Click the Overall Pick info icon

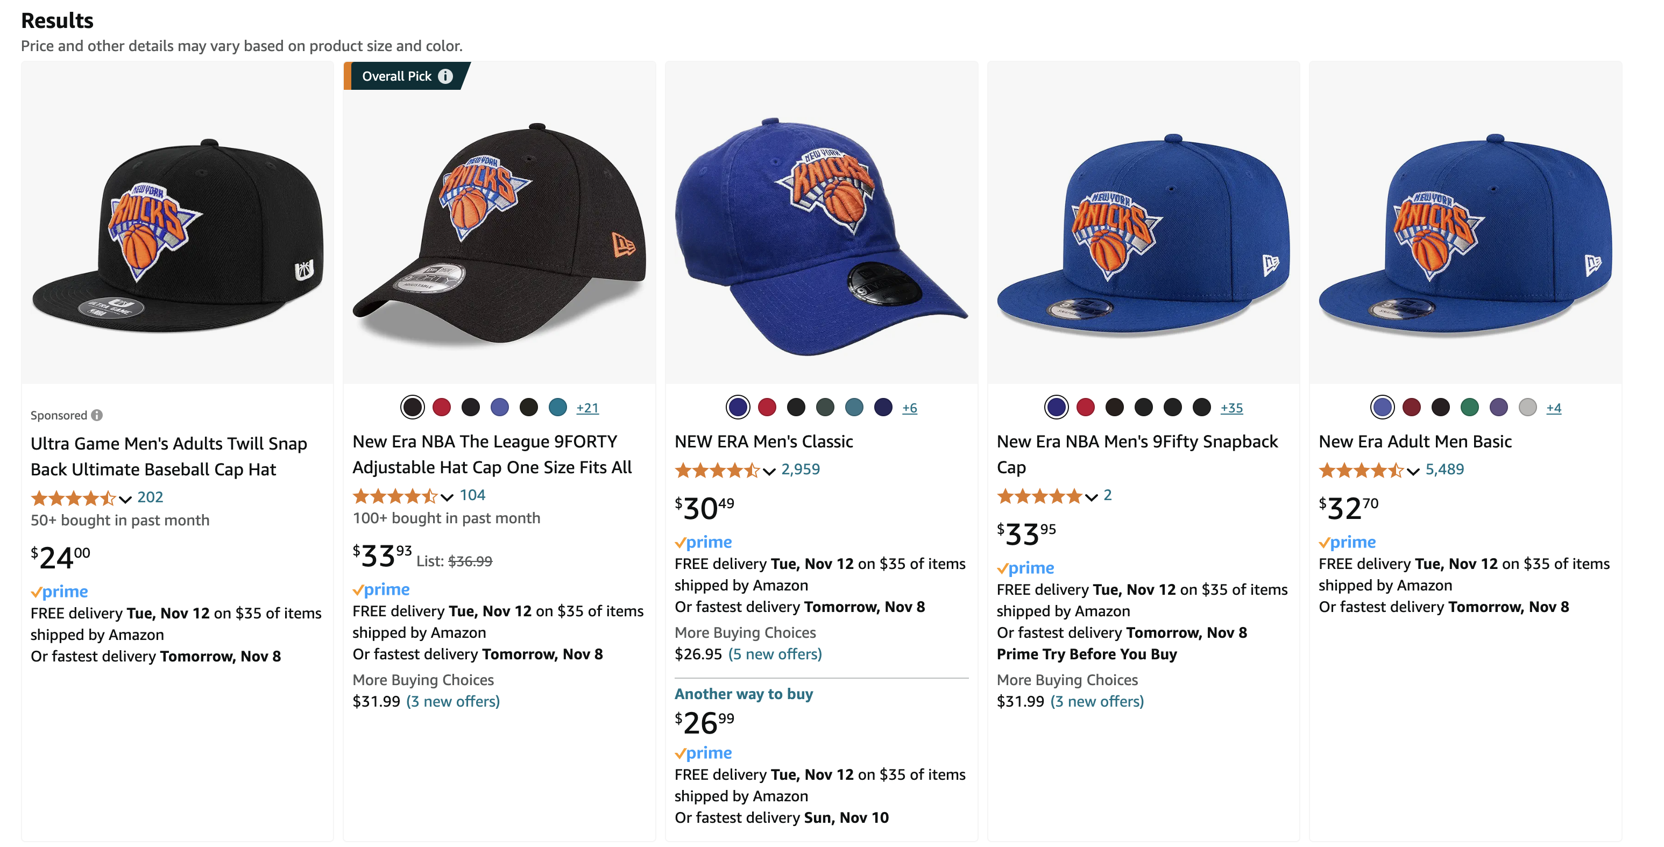(445, 76)
